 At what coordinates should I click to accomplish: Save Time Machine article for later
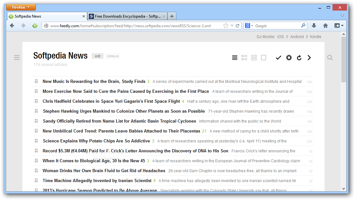click(x=36, y=181)
